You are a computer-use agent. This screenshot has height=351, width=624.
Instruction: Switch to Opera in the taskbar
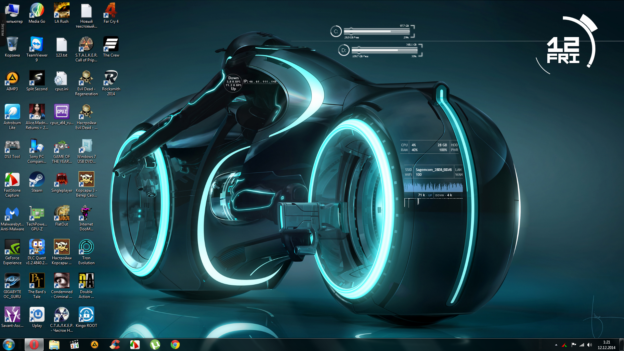pyautogui.click(x=34, y=344)
